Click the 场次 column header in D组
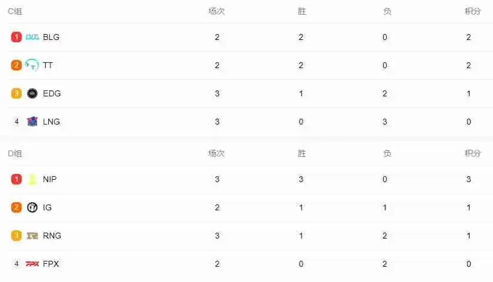 pos(216,153)
